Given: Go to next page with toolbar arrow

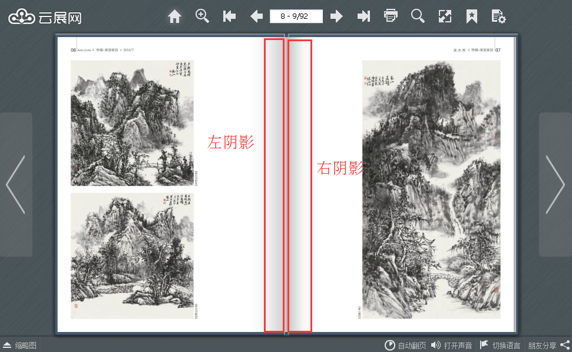Looking at the screenshot, I should point(336,16).
